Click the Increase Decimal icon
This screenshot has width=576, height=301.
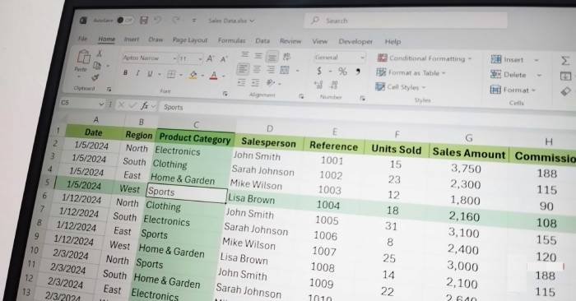coord(318,85)
